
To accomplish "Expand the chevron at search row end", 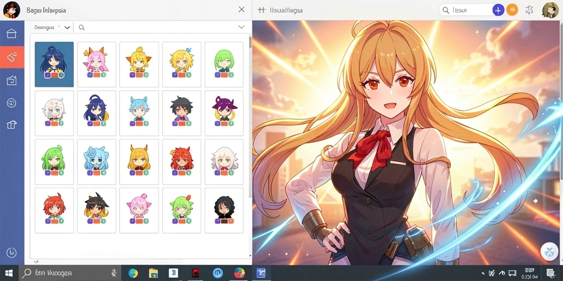I will click(241, 27).
